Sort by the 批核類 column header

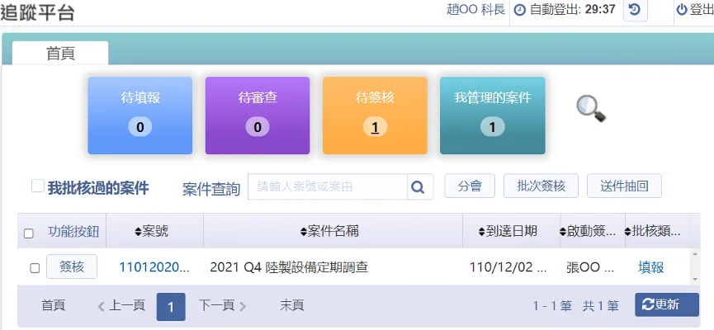(654, 231)
